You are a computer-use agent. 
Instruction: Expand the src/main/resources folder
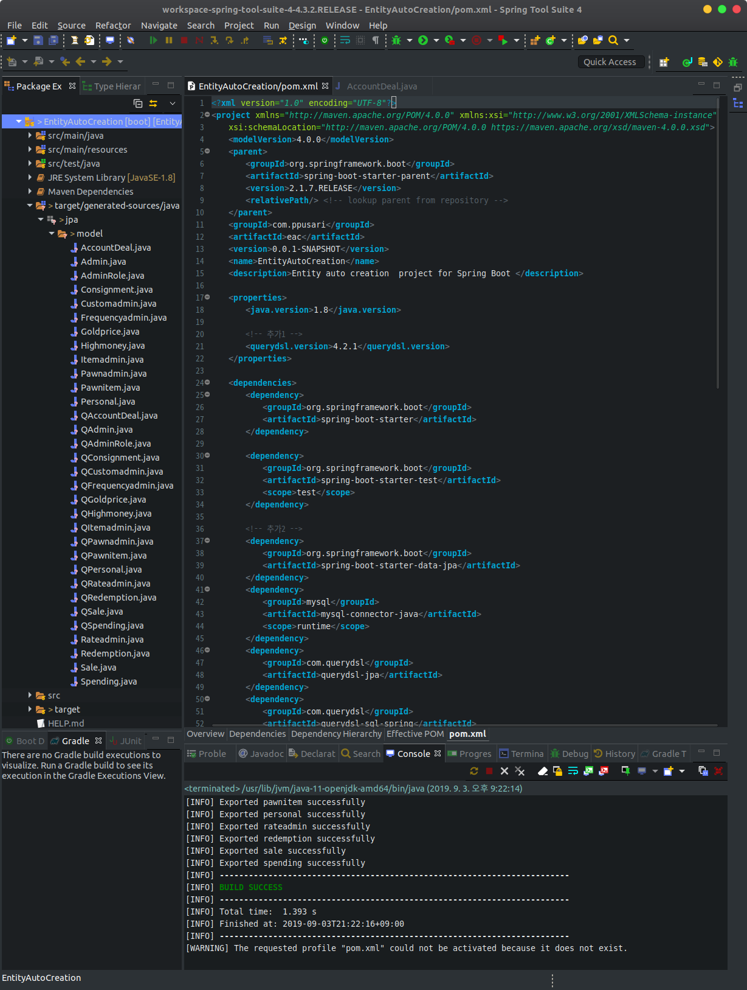click(x=30, y=150)
